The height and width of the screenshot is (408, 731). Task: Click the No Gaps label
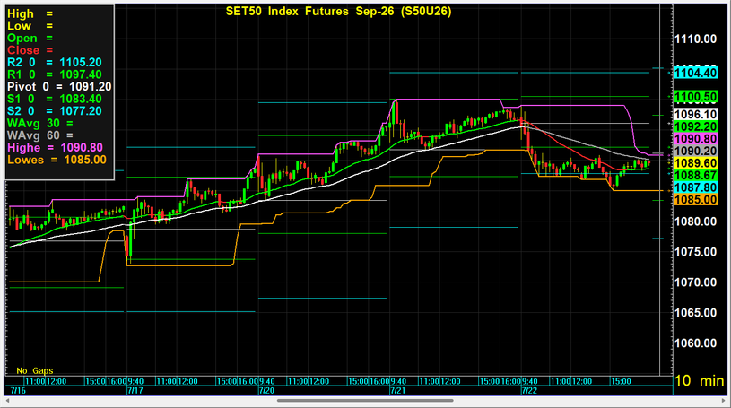click(x=35, y=370)
